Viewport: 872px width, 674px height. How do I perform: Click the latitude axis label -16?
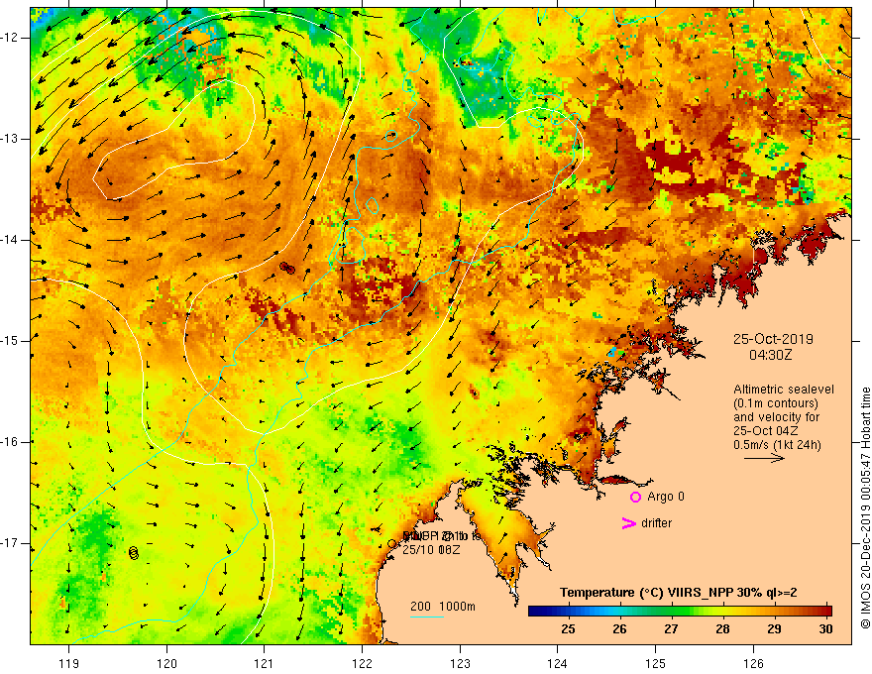[10, 442]
